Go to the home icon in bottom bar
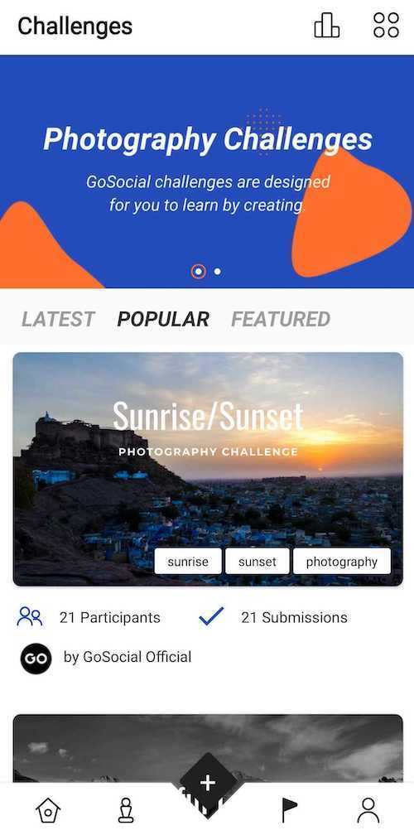Screen dimensions: 414x840 coord(48,810)
